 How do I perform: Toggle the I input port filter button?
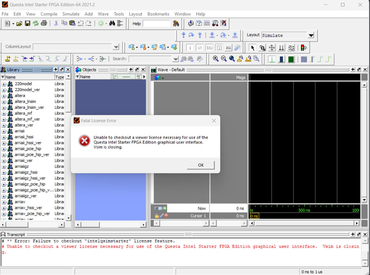[190, 48]
